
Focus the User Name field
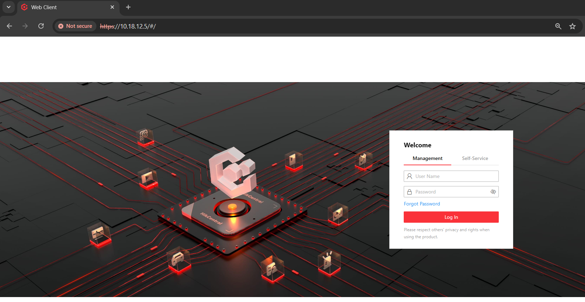(451, 176)
